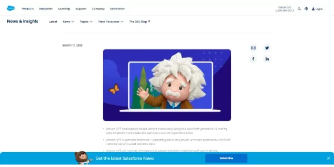
Task: Open the Industries menu
Action: (46, 9)
